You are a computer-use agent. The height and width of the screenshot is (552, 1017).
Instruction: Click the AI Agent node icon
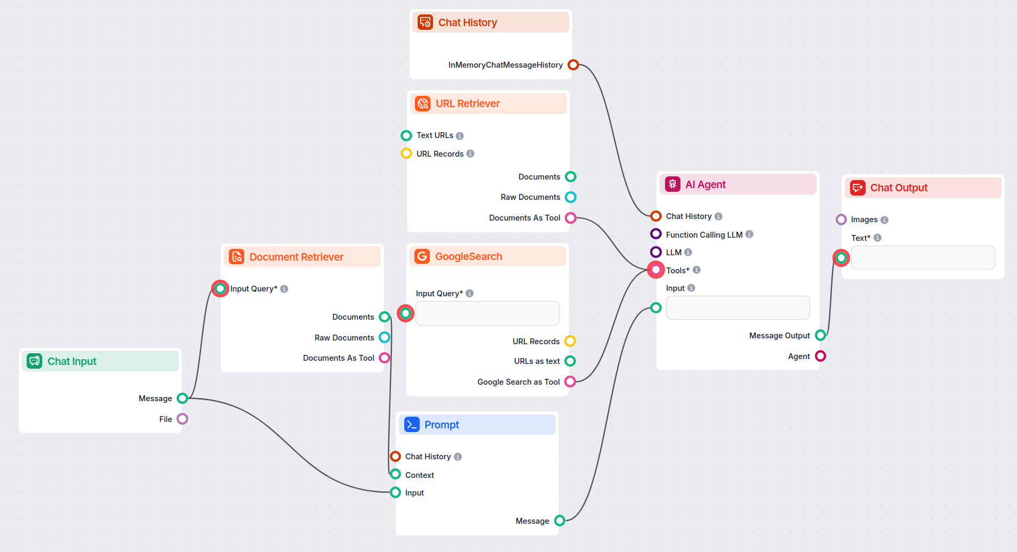pyautogui.click(x=672, y=184)
